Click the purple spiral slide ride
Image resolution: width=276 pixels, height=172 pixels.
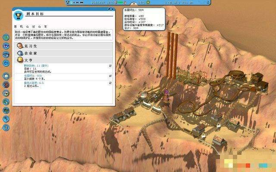pyautogui.click(x=166, y=96)
